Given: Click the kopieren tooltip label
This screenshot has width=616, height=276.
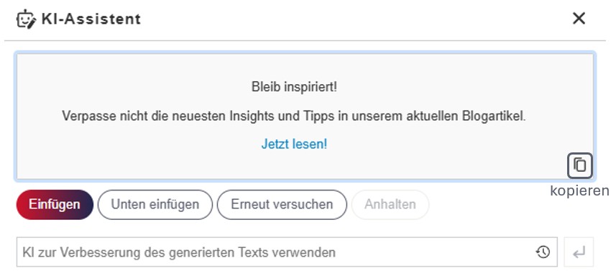Looking at the screenshot, I should pos(579,190).
